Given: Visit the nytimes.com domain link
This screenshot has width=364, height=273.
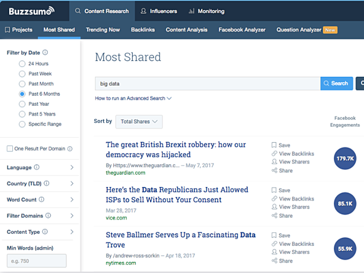Looking at the screenshot, I should tap(121, 263).
